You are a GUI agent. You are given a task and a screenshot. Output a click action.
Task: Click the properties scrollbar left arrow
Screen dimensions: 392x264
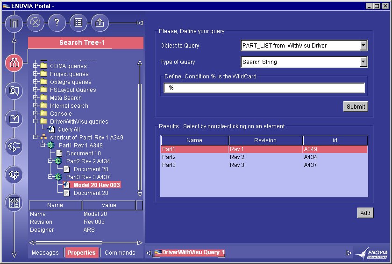pyautogui.click(x=32, y=242)
